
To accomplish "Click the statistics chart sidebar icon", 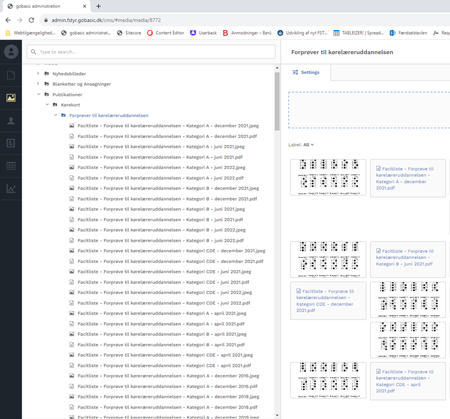I will pos(11,188).
